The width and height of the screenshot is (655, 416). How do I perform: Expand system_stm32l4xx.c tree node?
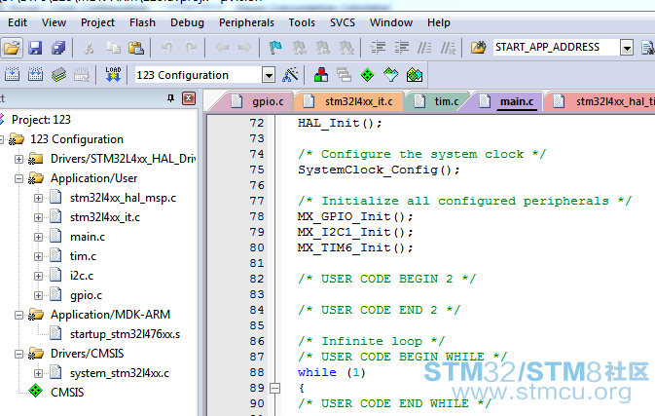38,373
